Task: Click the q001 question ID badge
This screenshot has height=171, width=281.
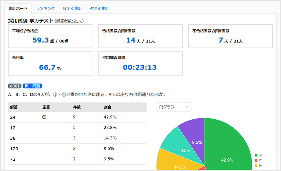Action: point(15,86)
